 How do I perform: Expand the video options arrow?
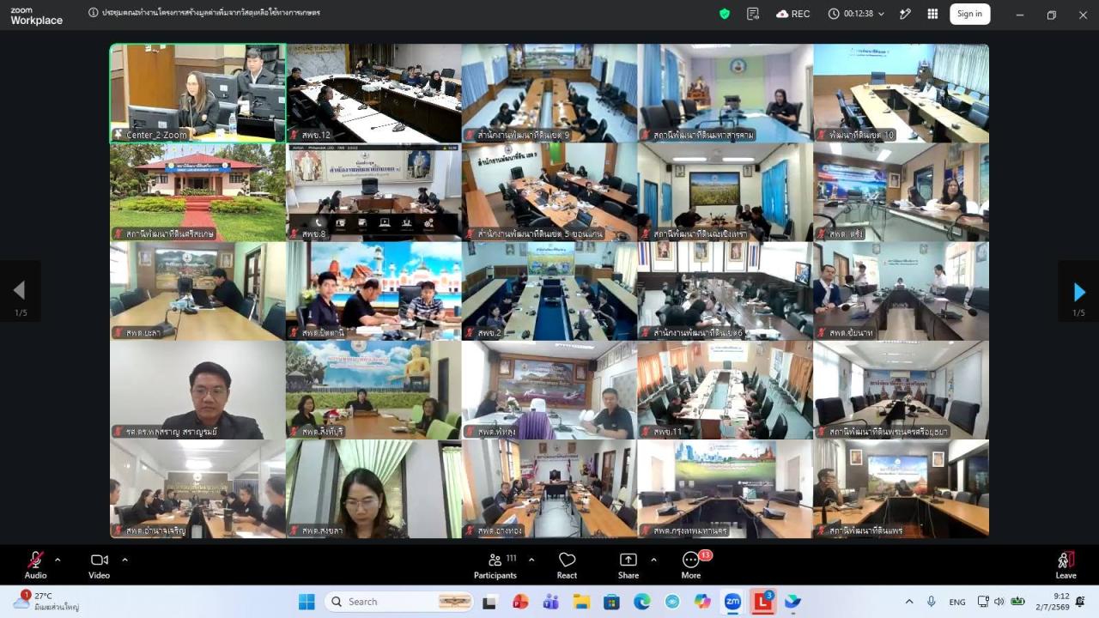(x=124, y=560)
